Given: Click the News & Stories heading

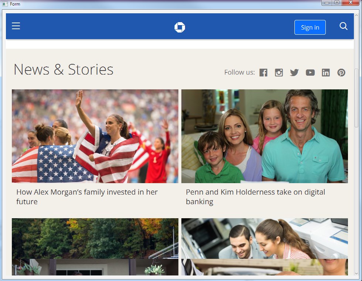Looking at the screenshot, I should click(64, 69).
